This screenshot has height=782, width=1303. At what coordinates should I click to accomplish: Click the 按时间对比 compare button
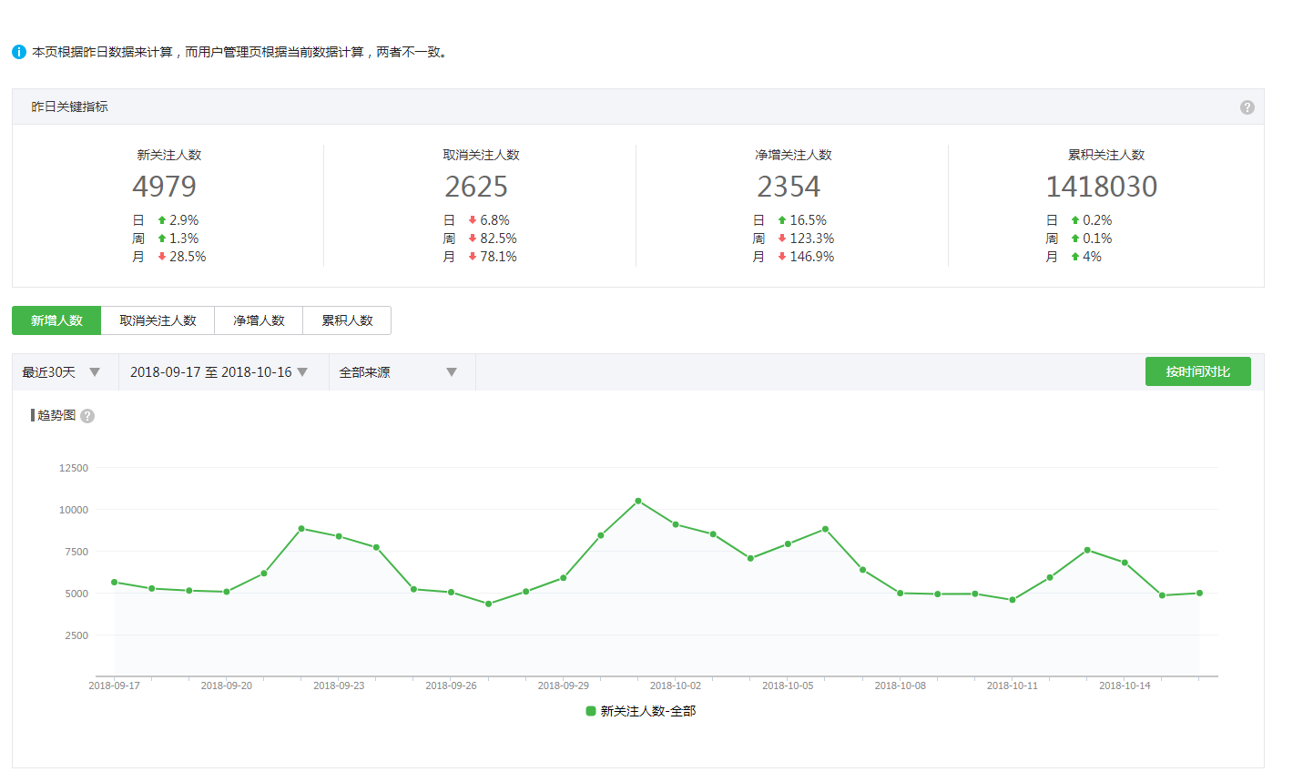(1197, 371)
